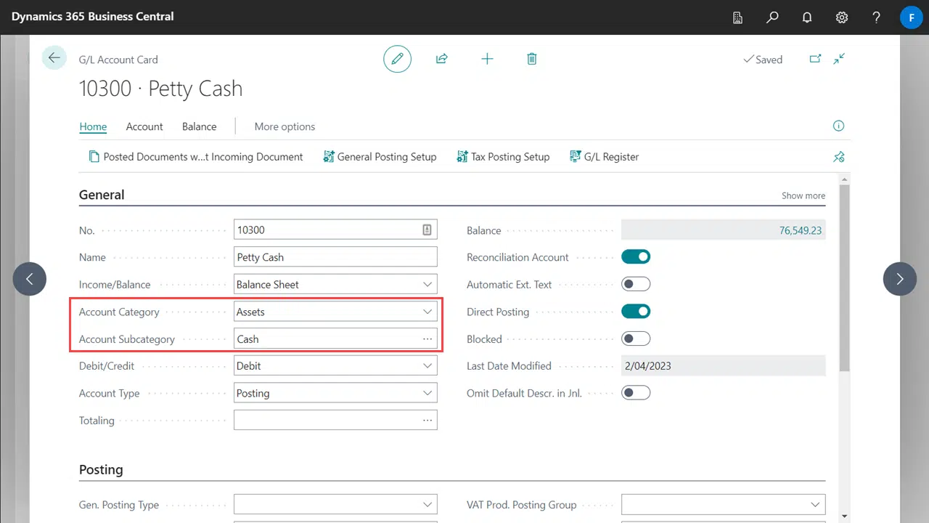The width and height of the screenshot is (929, 523).
Task: Click the pencil edit icon
Action: 397,59
